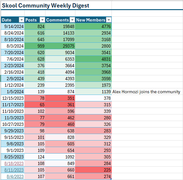Select the New Members cell 2800
This screenshot has width=183, height=180.
coord(93,46)
